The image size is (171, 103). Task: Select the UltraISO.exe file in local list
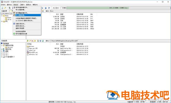pyautogui.click(x=32, y=52)
